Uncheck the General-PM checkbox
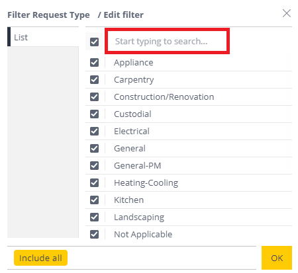298x273 pixels. click(94, 165)
